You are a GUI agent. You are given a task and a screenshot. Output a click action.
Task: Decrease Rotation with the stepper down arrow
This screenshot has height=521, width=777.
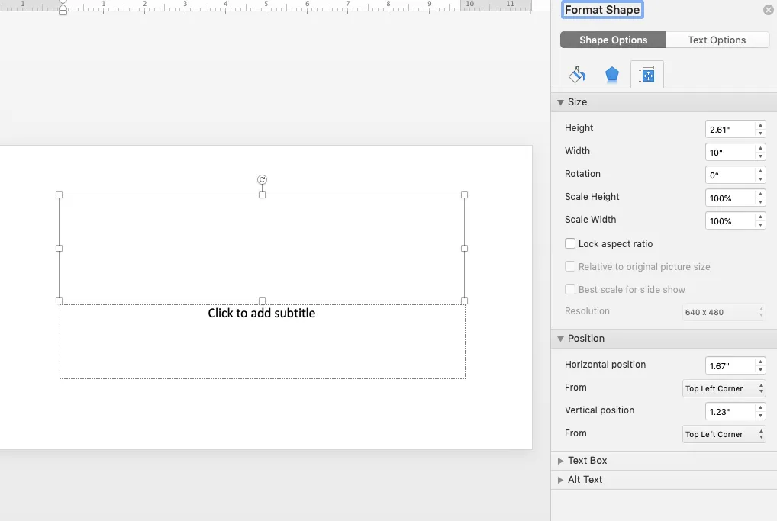761,179
